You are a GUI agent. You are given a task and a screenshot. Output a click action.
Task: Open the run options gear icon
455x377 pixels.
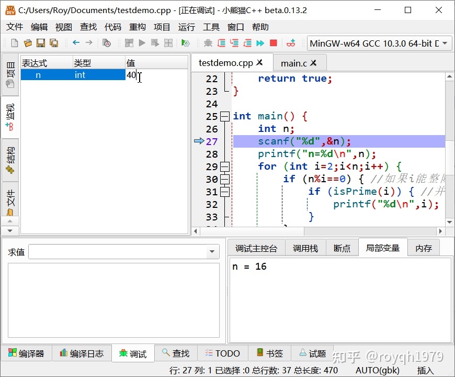(x=186, y=43)
